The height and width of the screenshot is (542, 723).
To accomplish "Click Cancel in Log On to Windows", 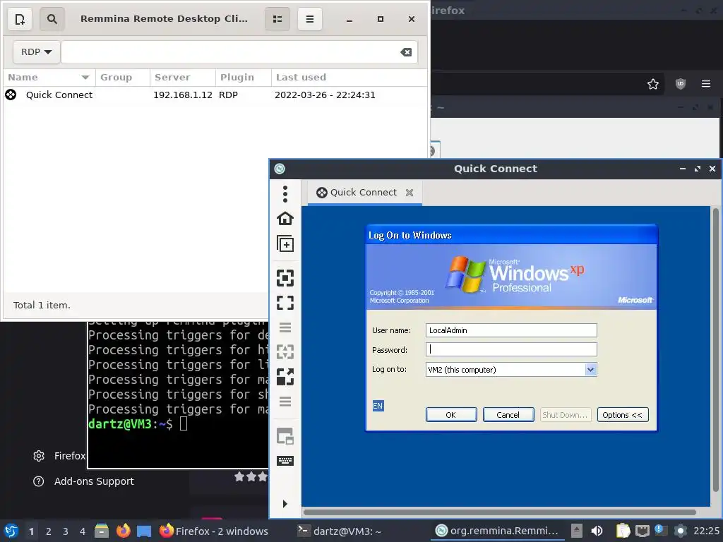I will (508, 415).
